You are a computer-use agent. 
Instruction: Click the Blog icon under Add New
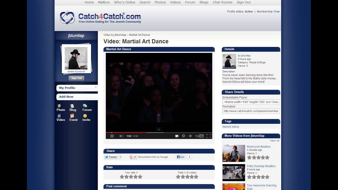[x=72, y=106]
